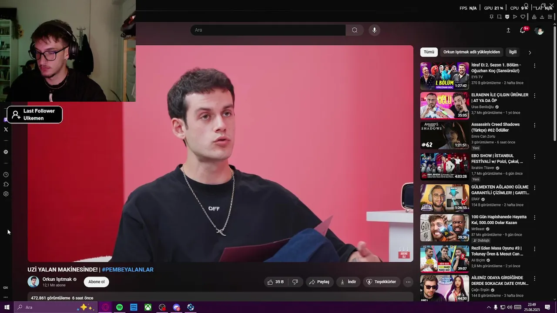Activate voice search microphone button
This screenshot has width=557, height=313.
click(x=374, y=30)
